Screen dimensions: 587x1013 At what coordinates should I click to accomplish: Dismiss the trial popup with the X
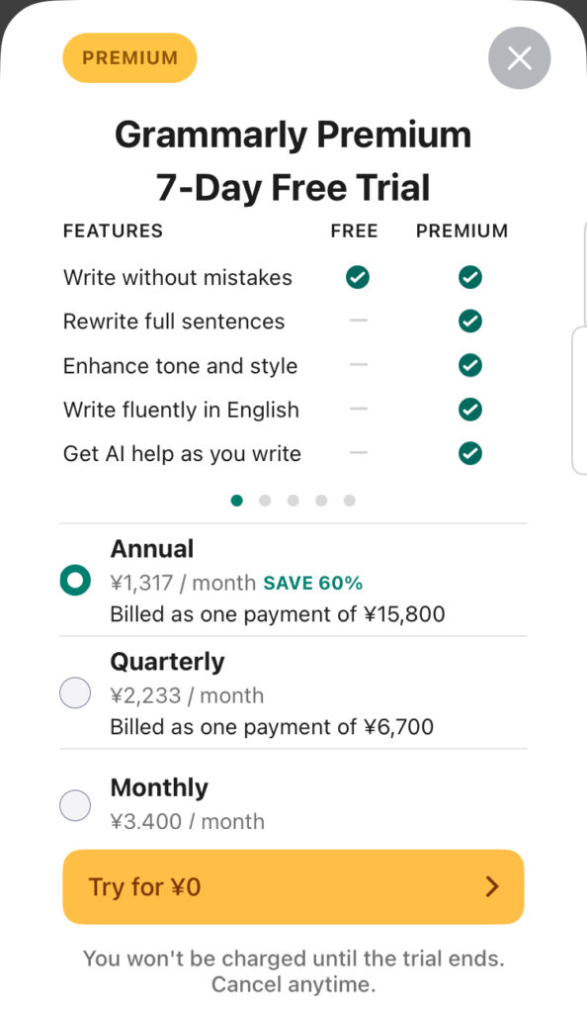pyautogui.click(x=519, y=58)
